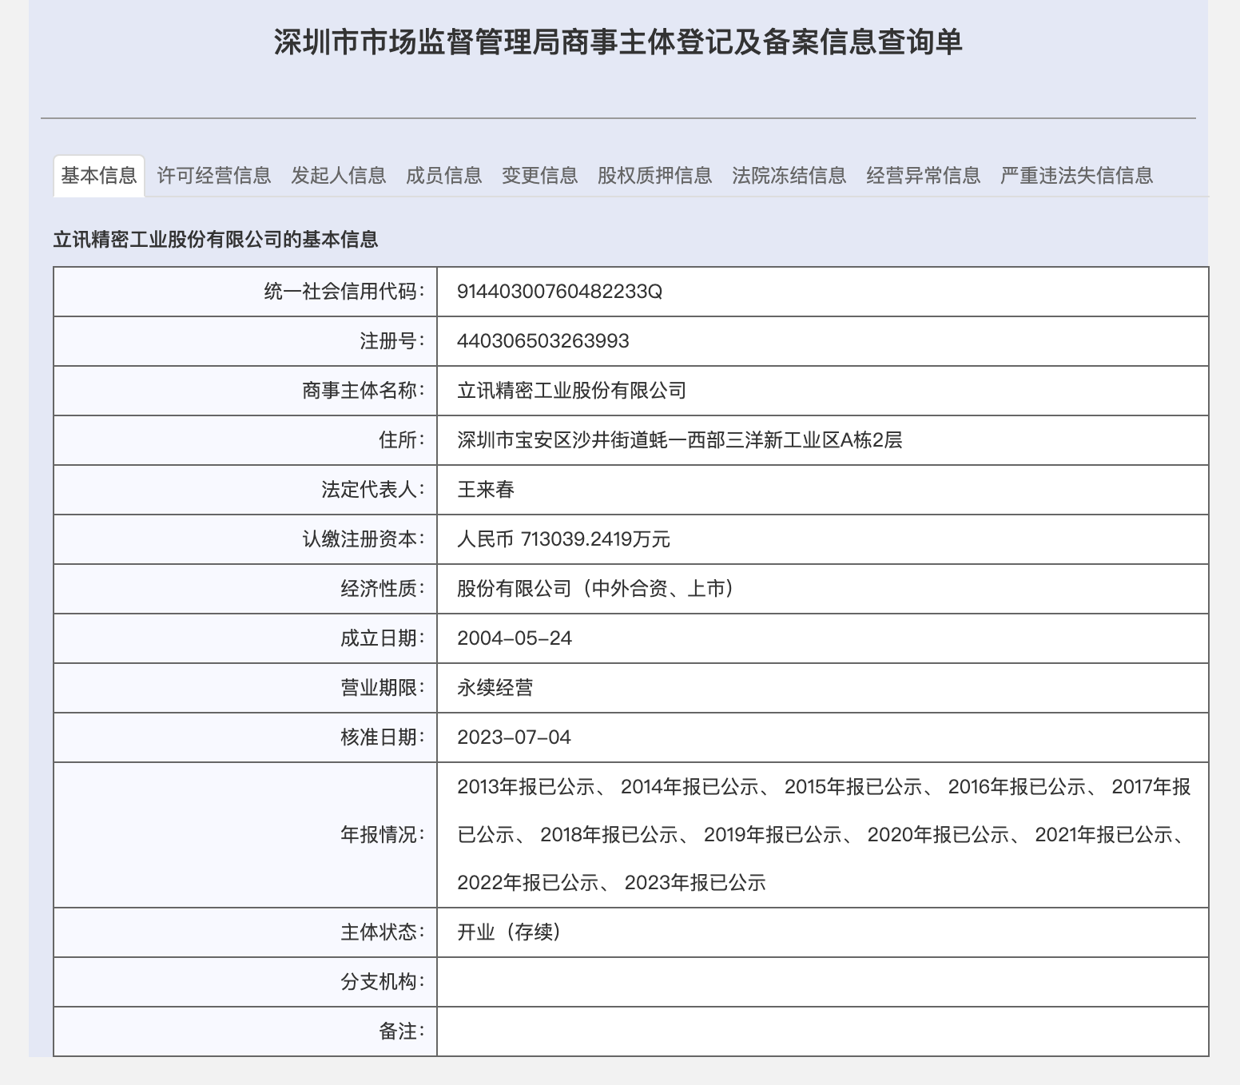Viewport: 1240px width, 1085px height.
Task: Open the 经营异常信息 tab
Action: click(924, 176)
